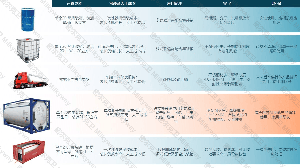Click the cell 易泄漏，变形，长期存放有锈蚀风险
This screenshot has width=300, height=168.
(x=227, y=20)
